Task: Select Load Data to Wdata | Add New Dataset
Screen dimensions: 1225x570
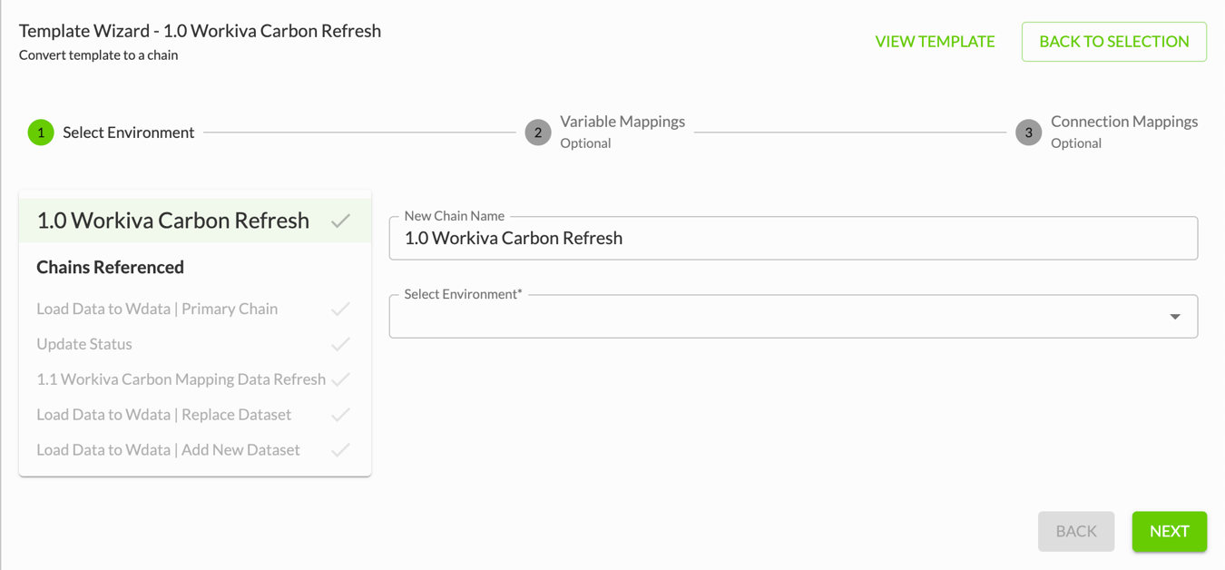Action: [x=168, y=450]
